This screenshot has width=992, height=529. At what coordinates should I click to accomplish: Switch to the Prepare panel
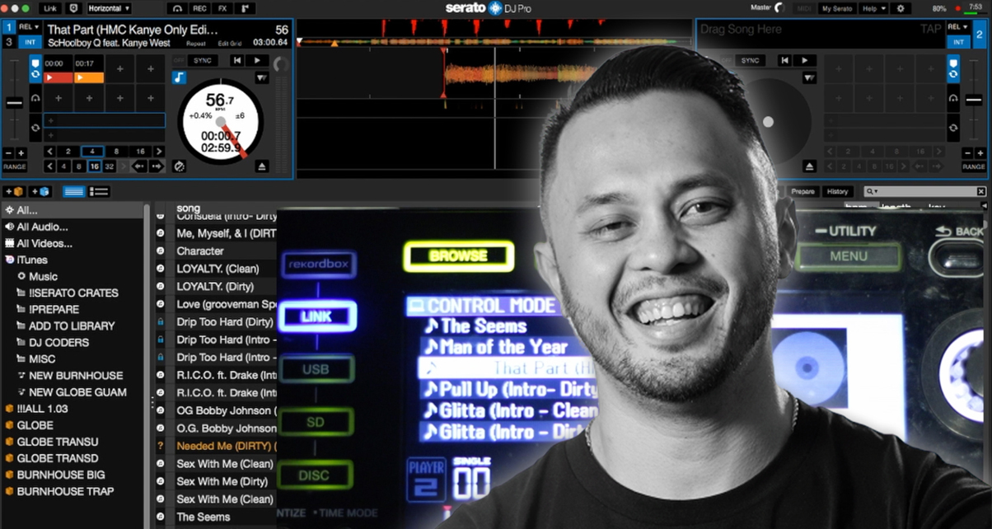point(802,190)
